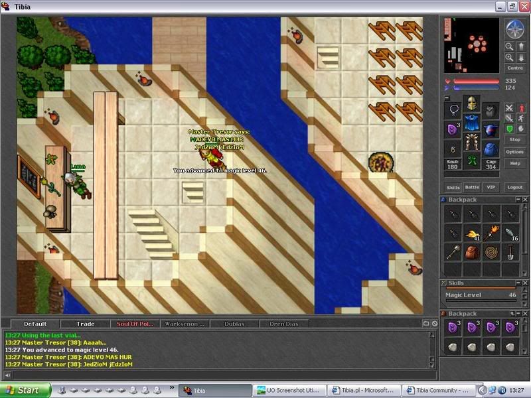Go up one container level in lower Backpack
Screen dimensions: 531x398
pyautogui.click(x=512, y=314)
